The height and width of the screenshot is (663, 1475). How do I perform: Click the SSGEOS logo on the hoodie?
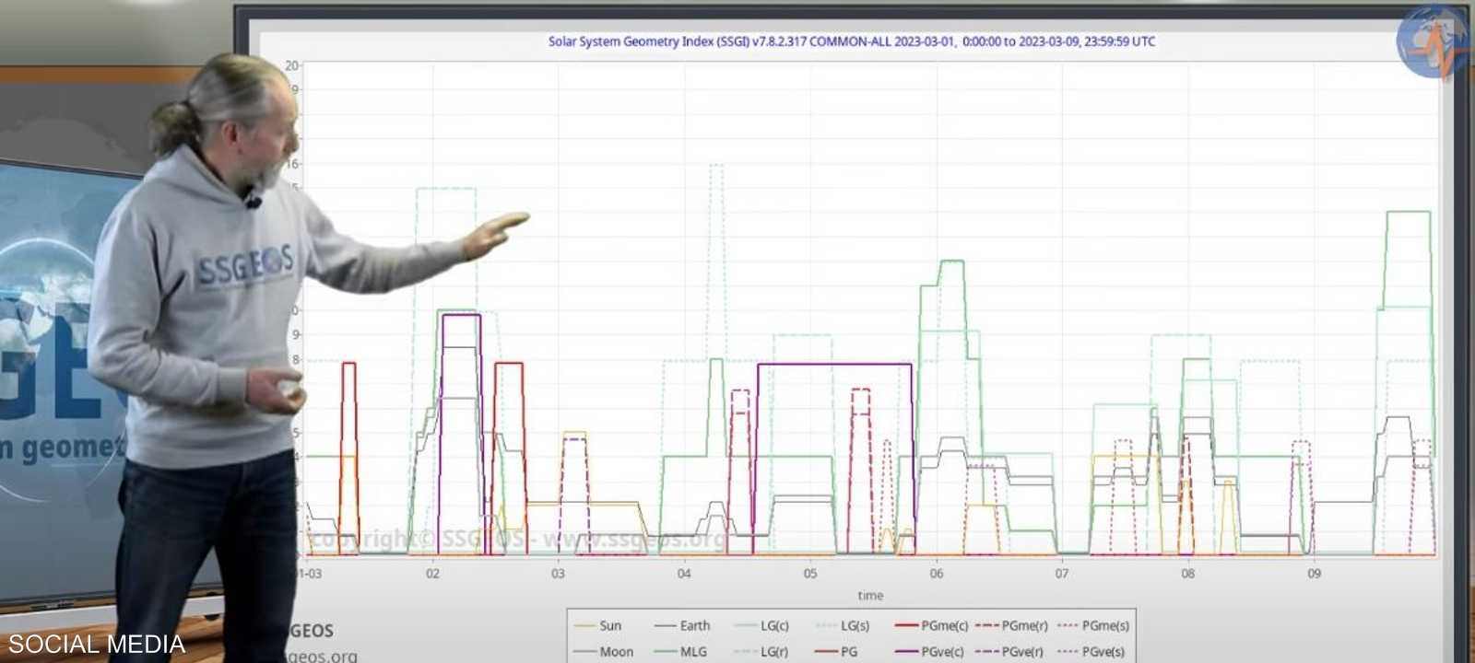pos(245,266)
